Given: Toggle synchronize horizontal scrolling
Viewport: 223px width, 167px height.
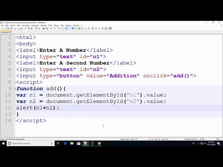Looking at the screenshot, I should tap(62, 29).
